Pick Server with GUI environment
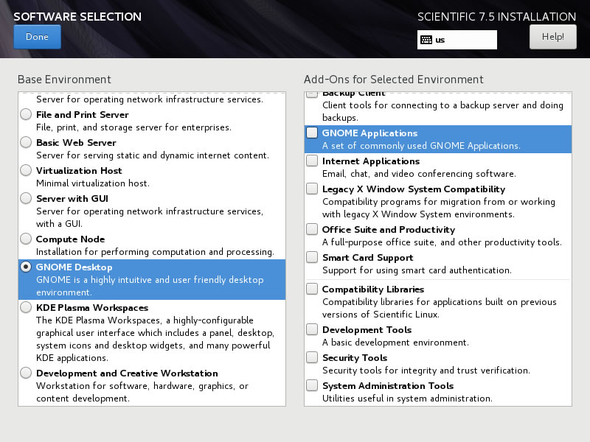This screenshot has width=590, height=442. click(x=26, y=198)
